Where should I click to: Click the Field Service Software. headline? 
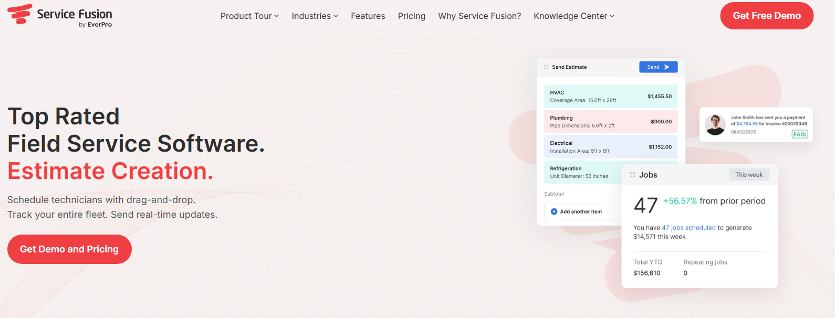[136, 144]
